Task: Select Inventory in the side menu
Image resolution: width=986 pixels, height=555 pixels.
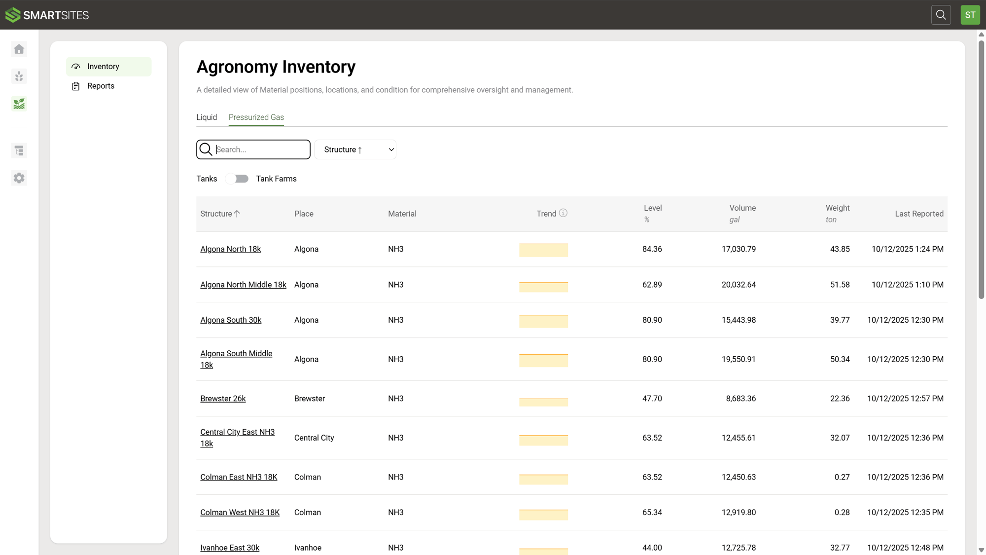Action: click(x=103, y=67)
